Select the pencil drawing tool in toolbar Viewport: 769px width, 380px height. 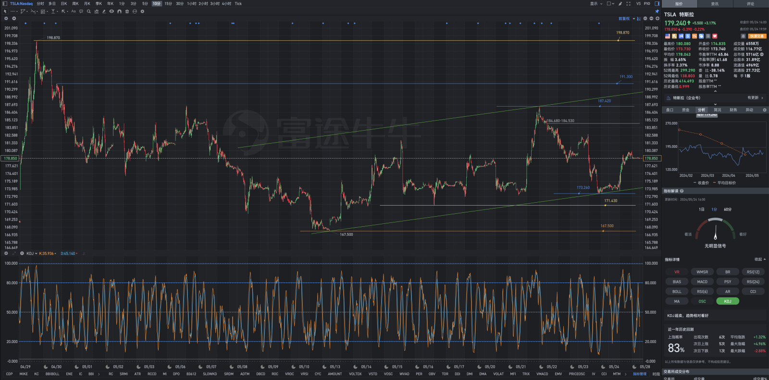click(x=104, y=11)
